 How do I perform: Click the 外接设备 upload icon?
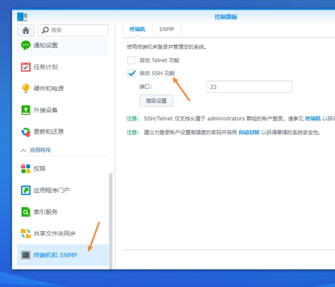coord(26,110)
